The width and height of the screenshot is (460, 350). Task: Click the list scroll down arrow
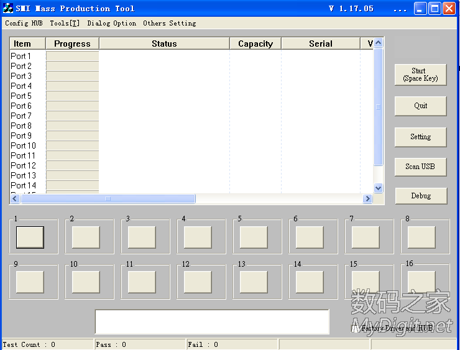click(379, 188)
